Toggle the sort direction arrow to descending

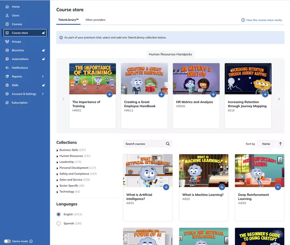point(280,144)
